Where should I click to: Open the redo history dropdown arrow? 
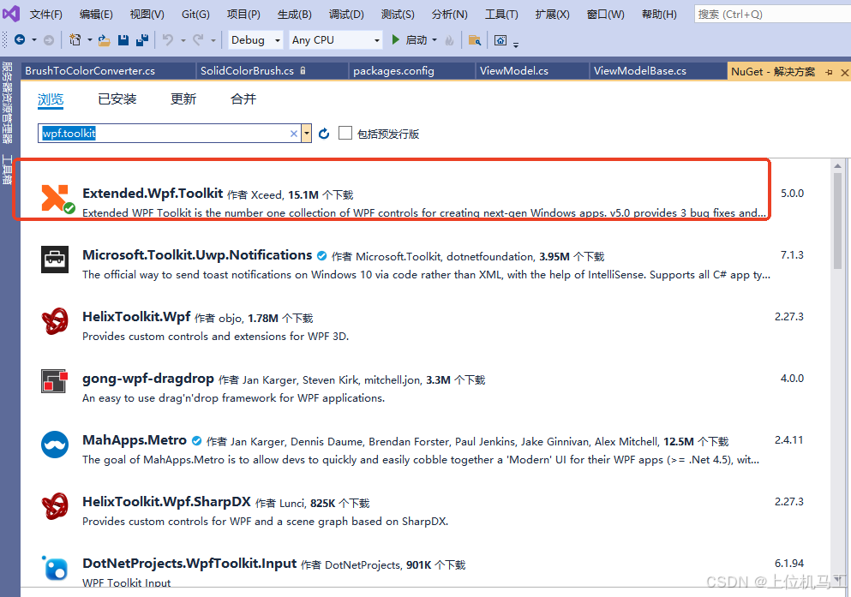click(x=213, y=40)
